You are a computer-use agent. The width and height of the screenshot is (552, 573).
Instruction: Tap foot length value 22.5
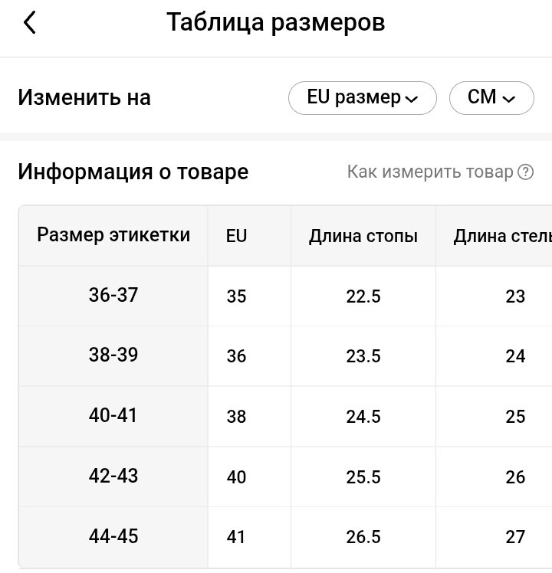363,296
